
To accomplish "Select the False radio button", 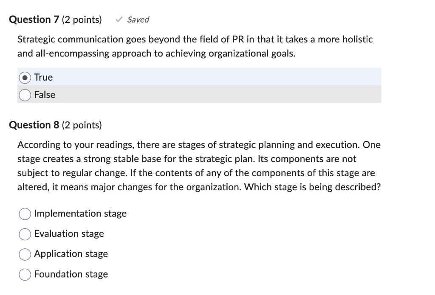I will tap(25, 95).
